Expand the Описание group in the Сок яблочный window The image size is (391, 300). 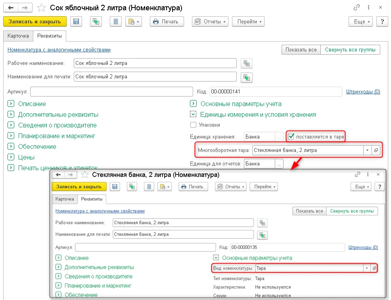click(x=11, y=104)
